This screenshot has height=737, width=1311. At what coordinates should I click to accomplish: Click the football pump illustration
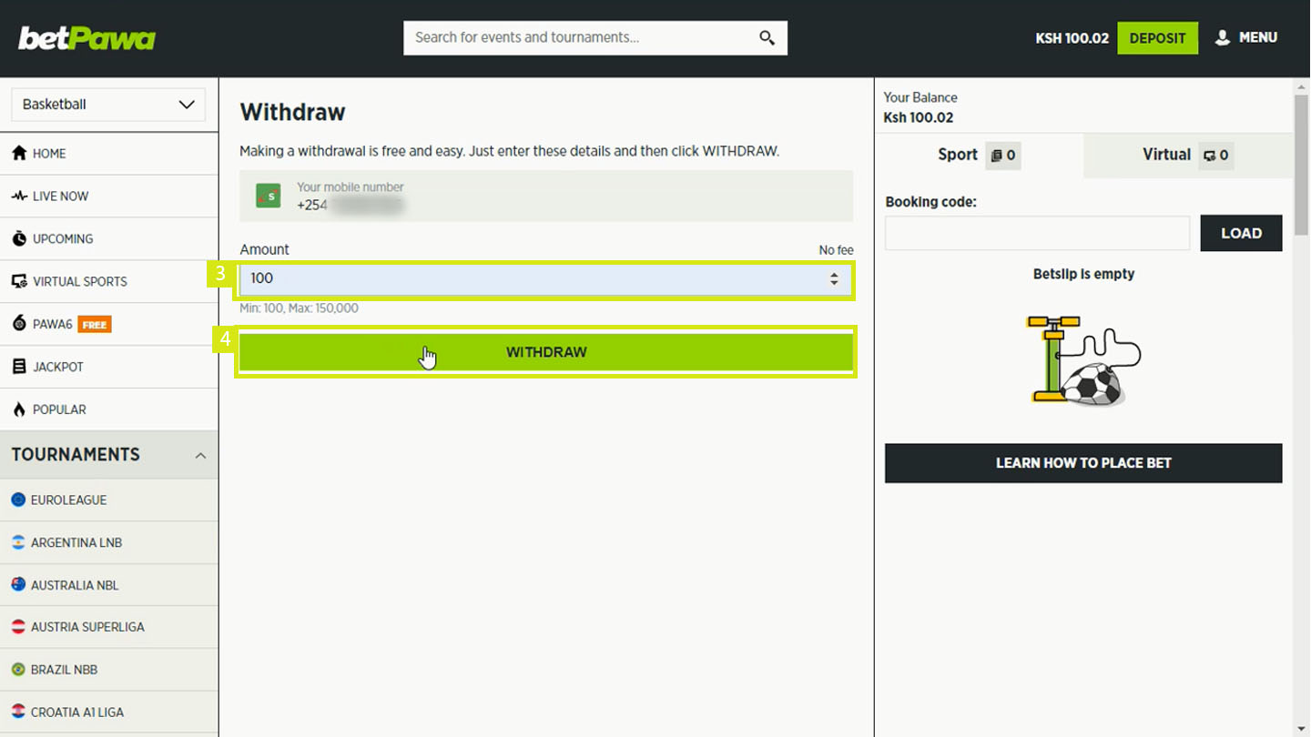pyautogui.click(x=1083, y=359)
